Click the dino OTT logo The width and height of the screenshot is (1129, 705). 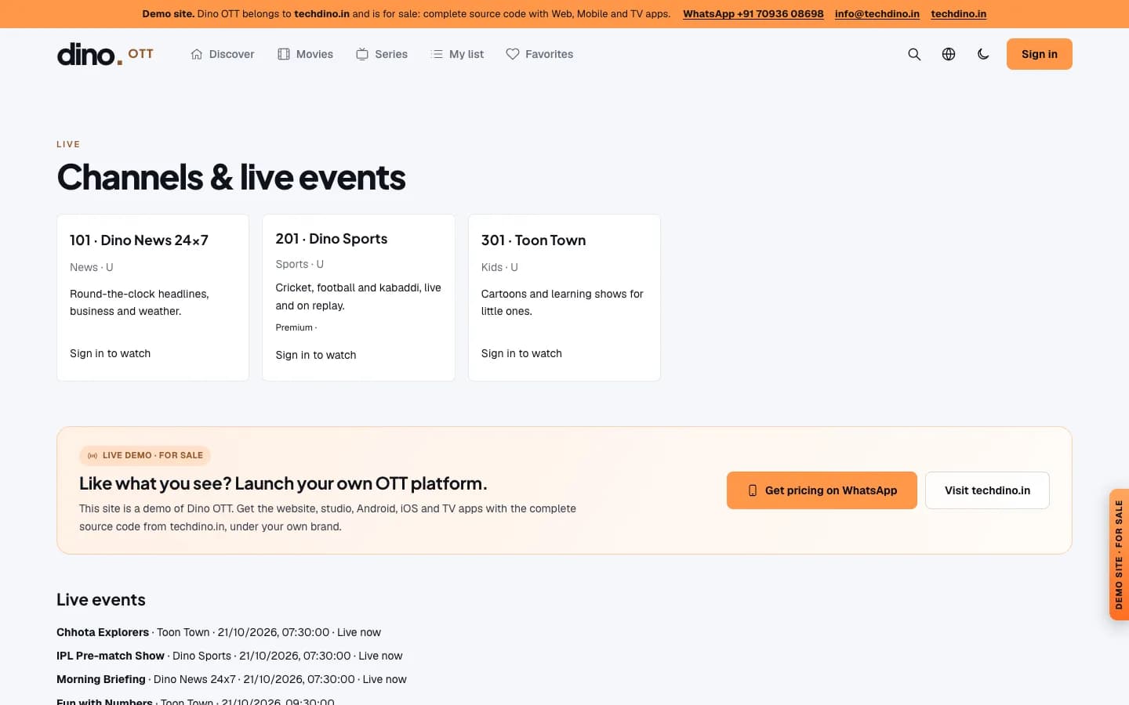(105, 54)
